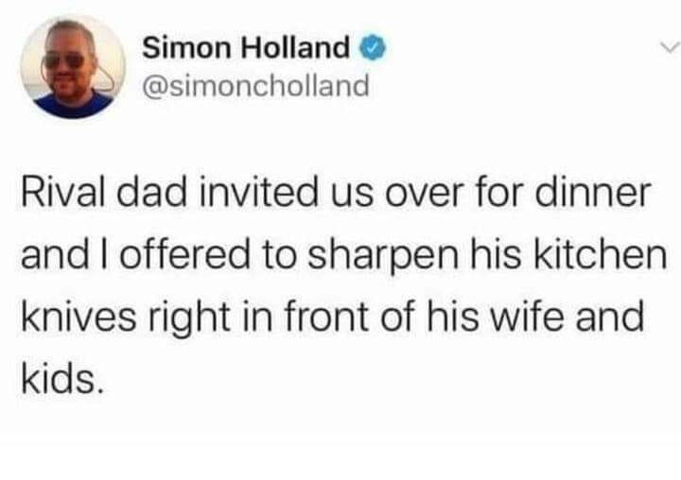Screen dimensions: 681x480
Task: Open the @simoncholland handle link
Action: tap(254, 86)
